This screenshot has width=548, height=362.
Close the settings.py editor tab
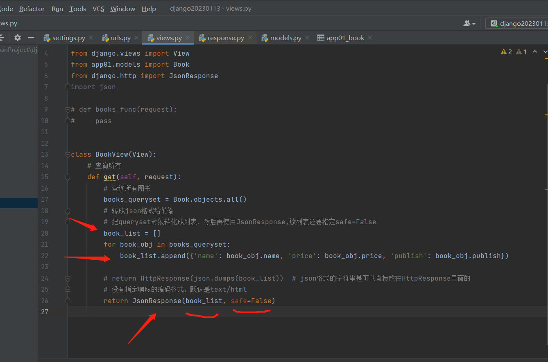(91, 38)
